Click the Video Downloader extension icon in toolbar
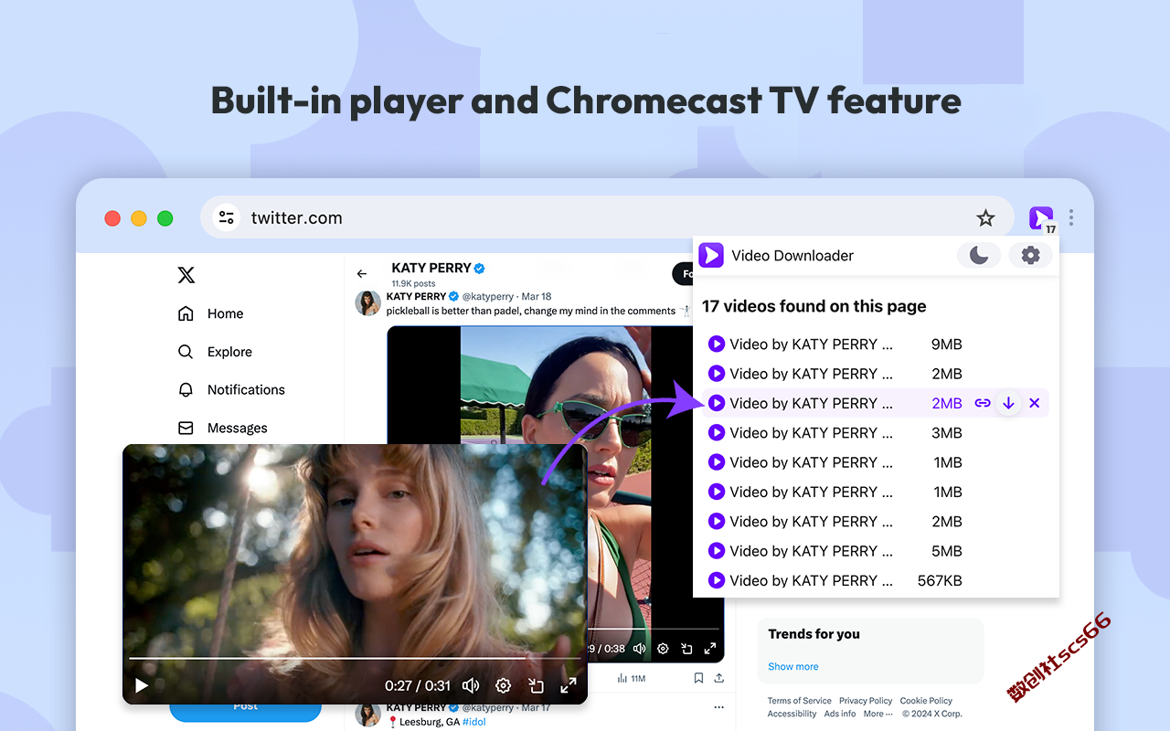1170x731 pixels. click(1040, 217)
